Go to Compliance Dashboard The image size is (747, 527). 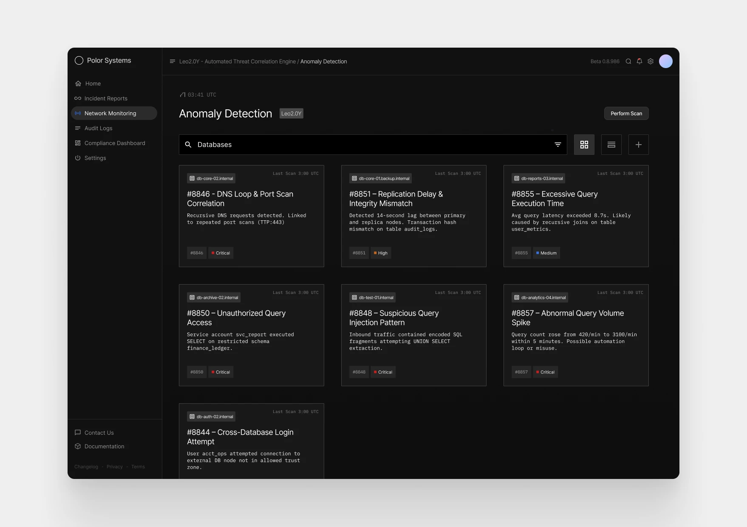tap(115, 143)
